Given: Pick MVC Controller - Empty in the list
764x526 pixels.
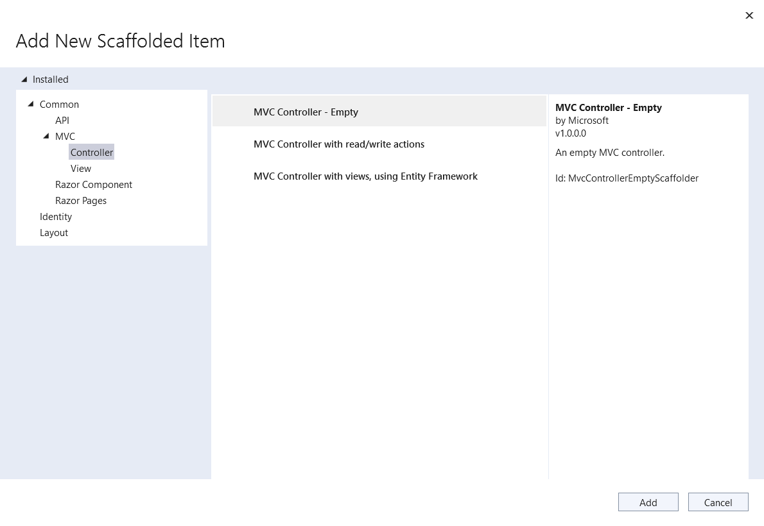Looking at the screenshot, I should coord(306,112).
